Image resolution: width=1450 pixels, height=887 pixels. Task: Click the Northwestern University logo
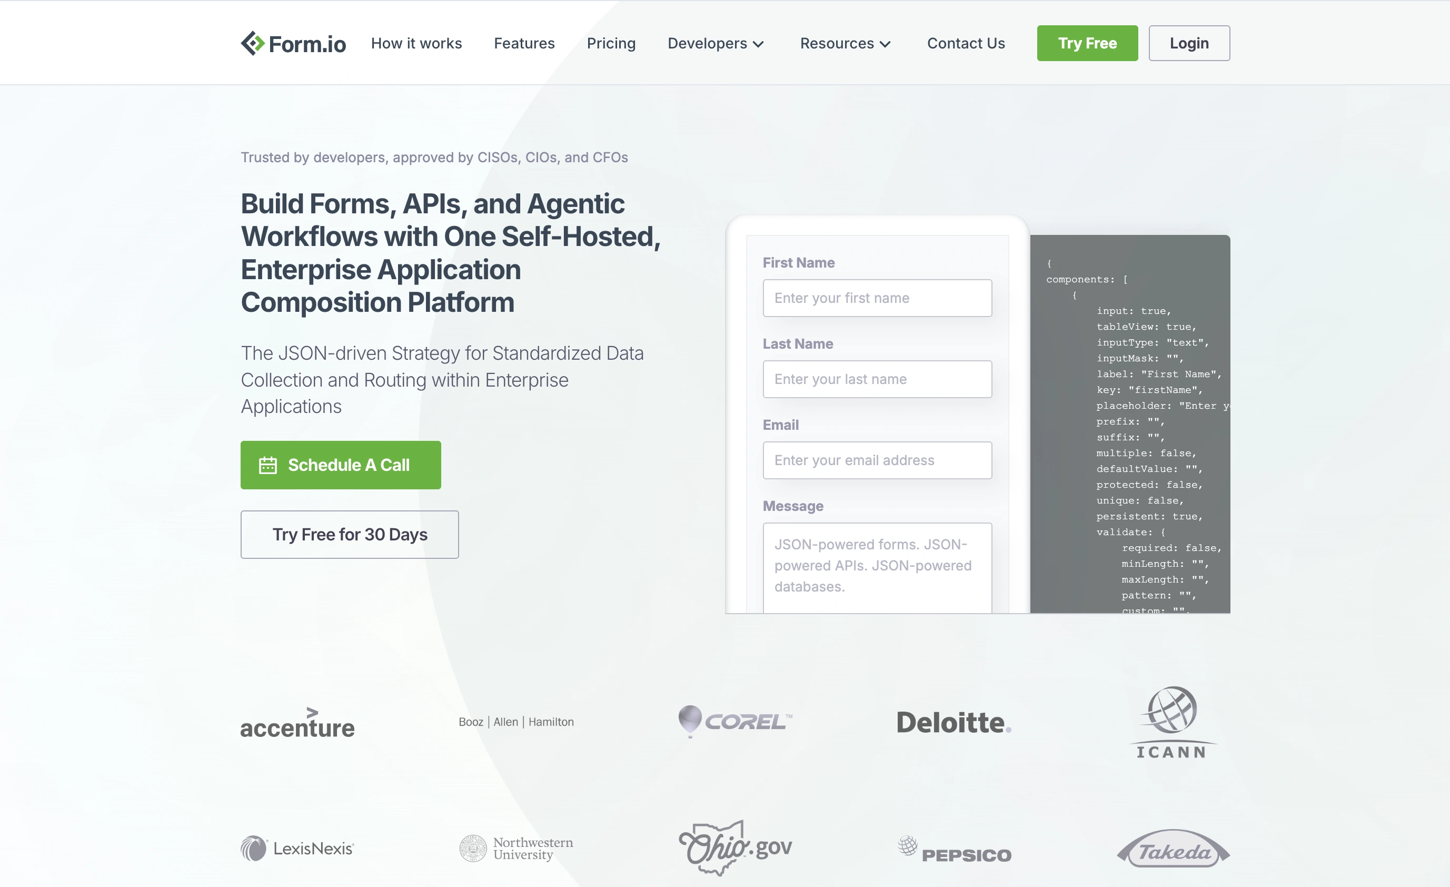pos(516,848)
